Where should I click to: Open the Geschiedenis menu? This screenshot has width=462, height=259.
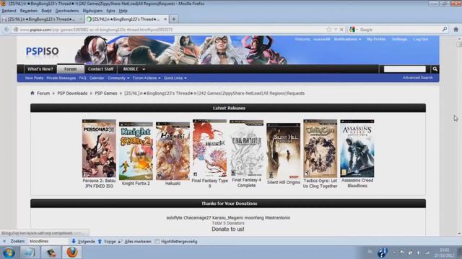tap(67, 11)
